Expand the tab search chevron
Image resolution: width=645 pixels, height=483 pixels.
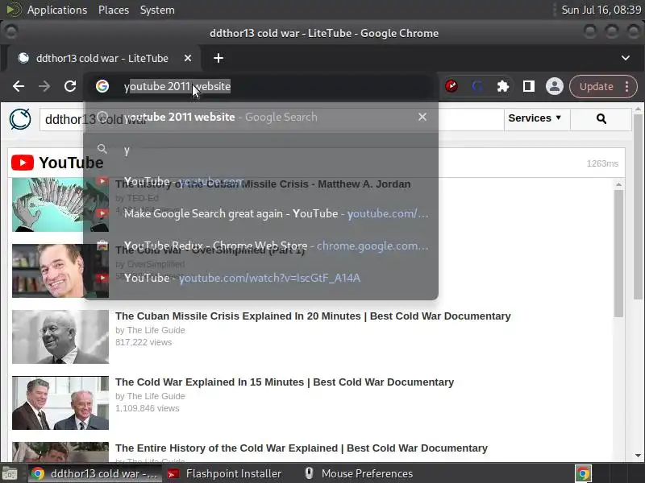tap(626, 58)
